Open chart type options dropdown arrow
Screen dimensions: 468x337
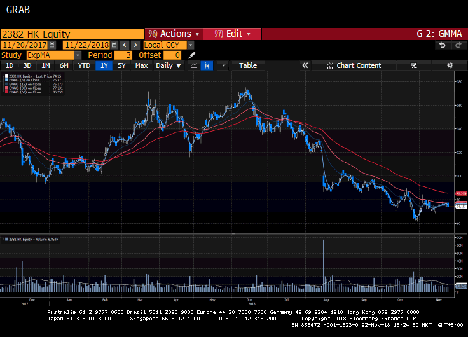224,65
